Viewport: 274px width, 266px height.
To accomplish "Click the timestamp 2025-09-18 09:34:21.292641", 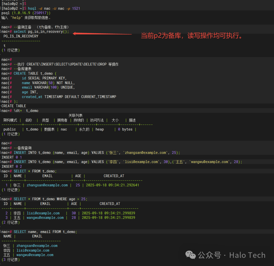I will click(x=113, y=185).
